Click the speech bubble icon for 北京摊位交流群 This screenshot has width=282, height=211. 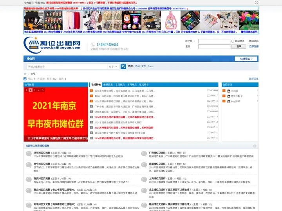point(144,191)
